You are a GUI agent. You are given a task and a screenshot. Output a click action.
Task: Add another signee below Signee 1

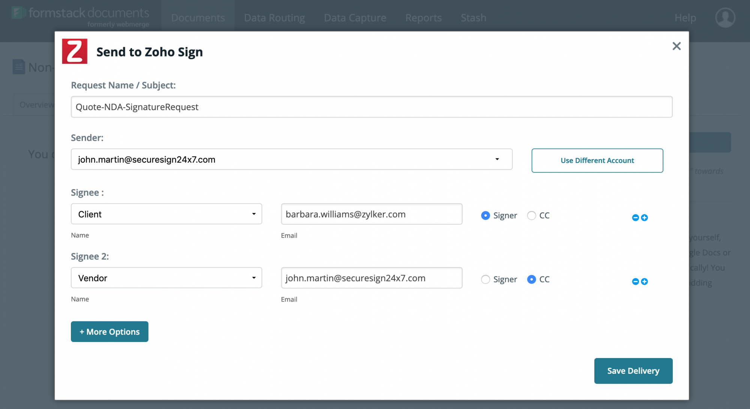(644, 217)
